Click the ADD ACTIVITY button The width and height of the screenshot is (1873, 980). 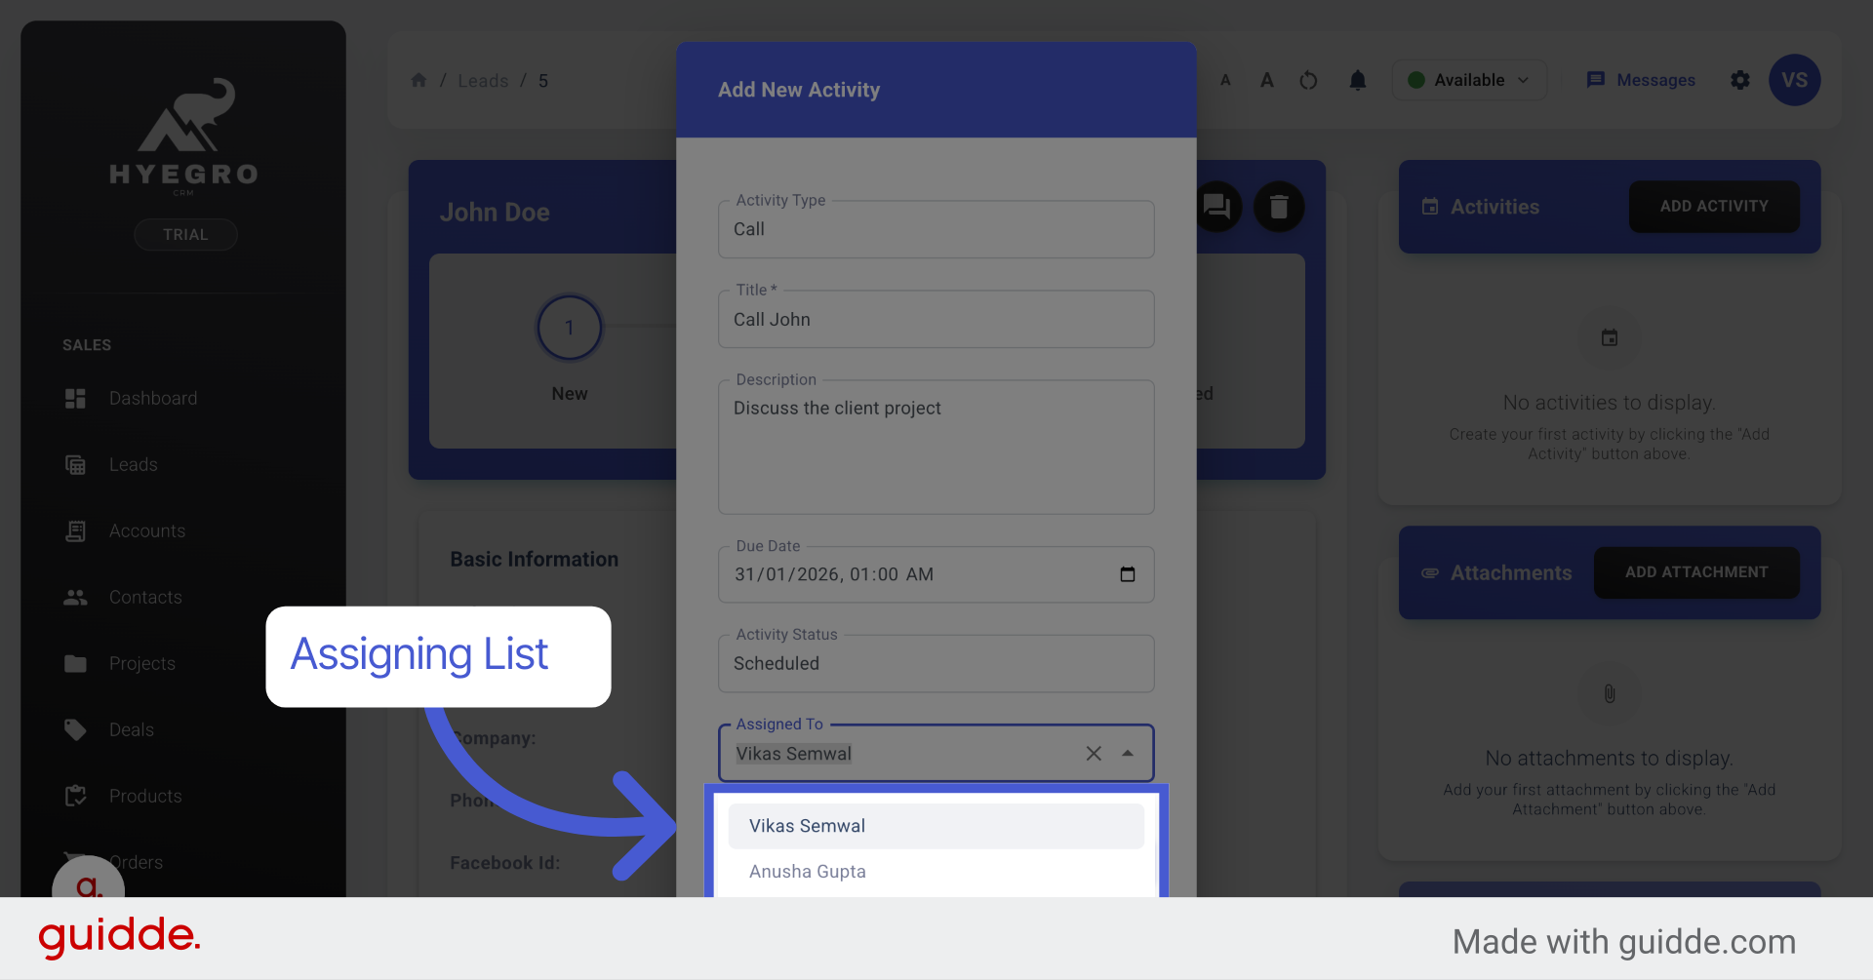1713,207
